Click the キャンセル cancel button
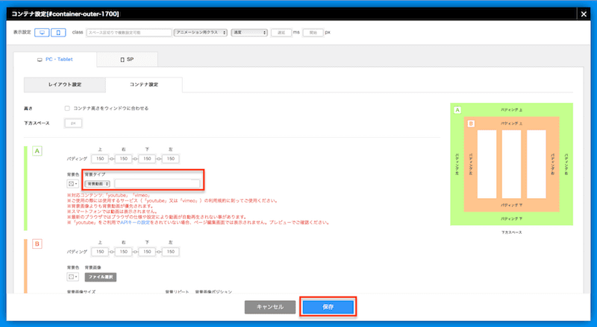This screenshot has width=597, height=327. point(271,306)
